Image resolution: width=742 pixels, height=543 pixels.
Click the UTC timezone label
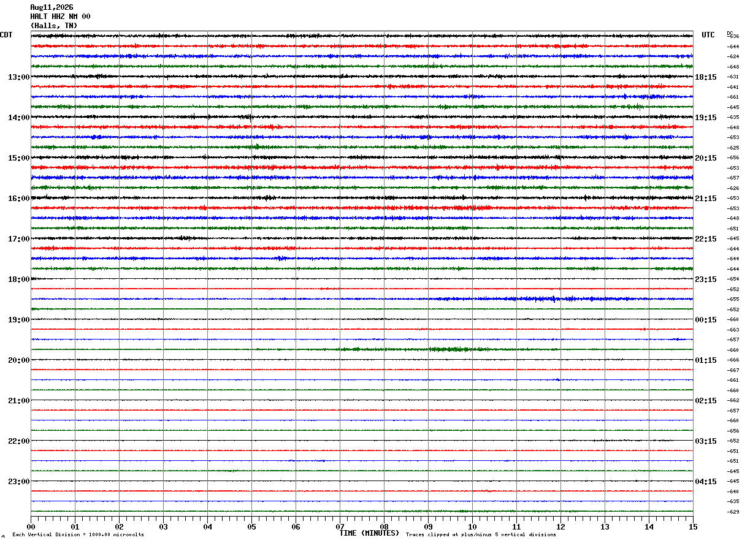point(708,35)
